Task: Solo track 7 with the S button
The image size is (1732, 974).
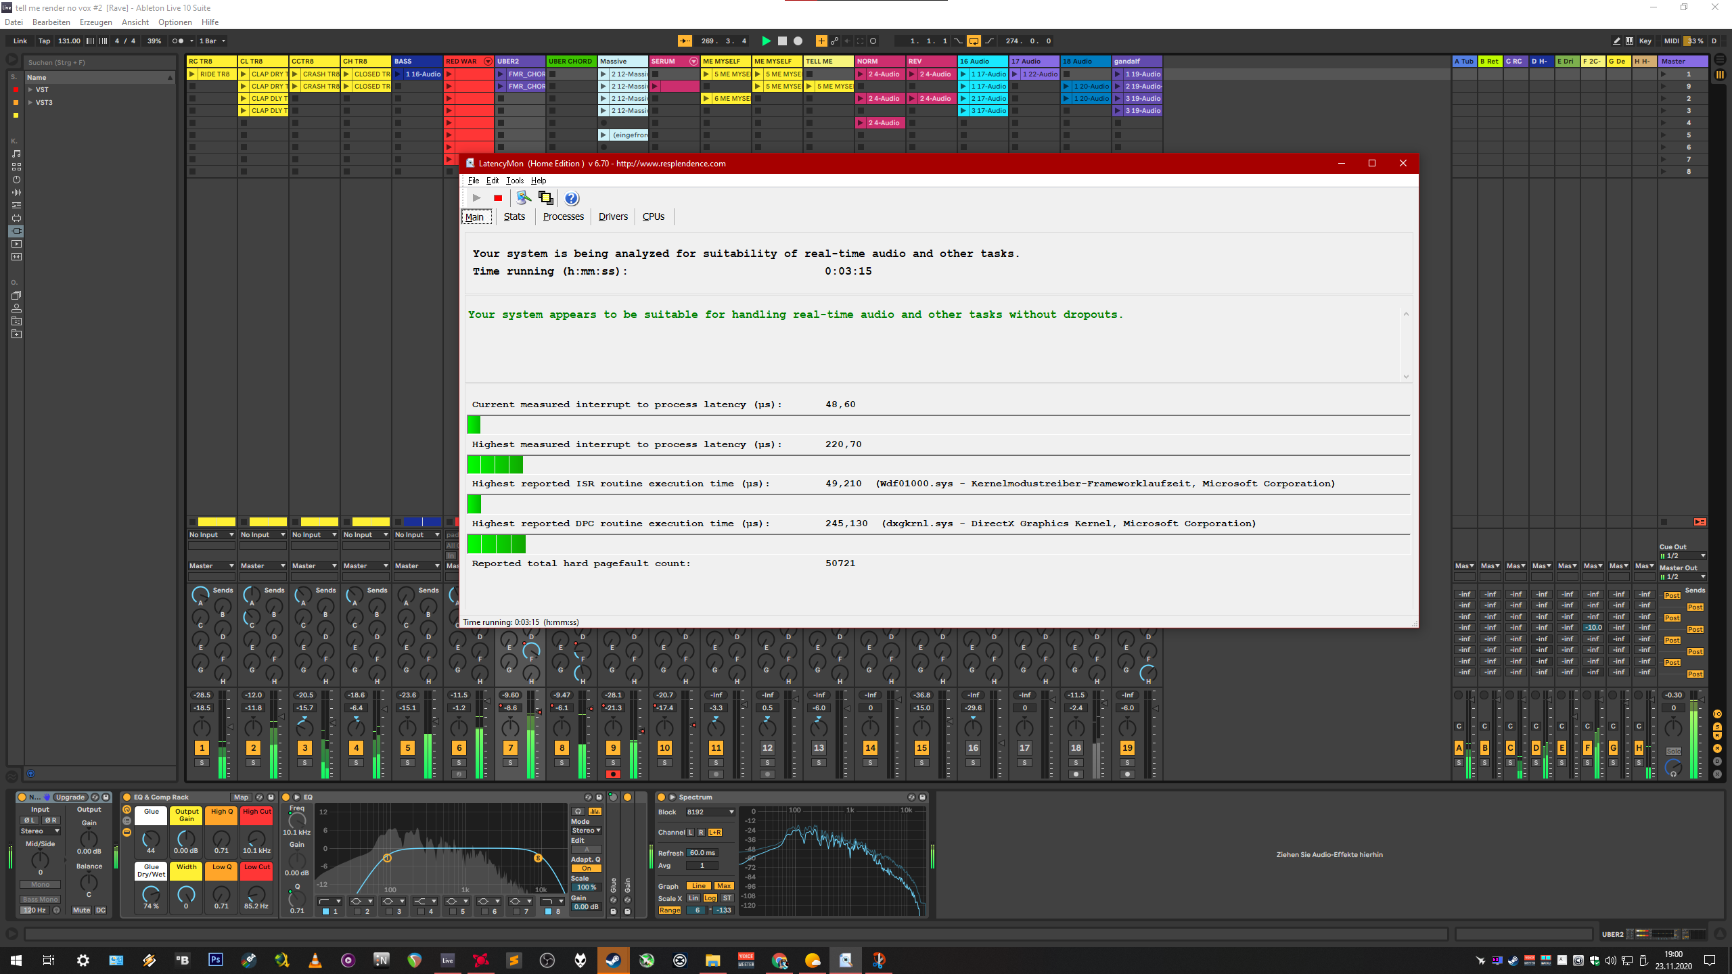Action: click(510, 763)
